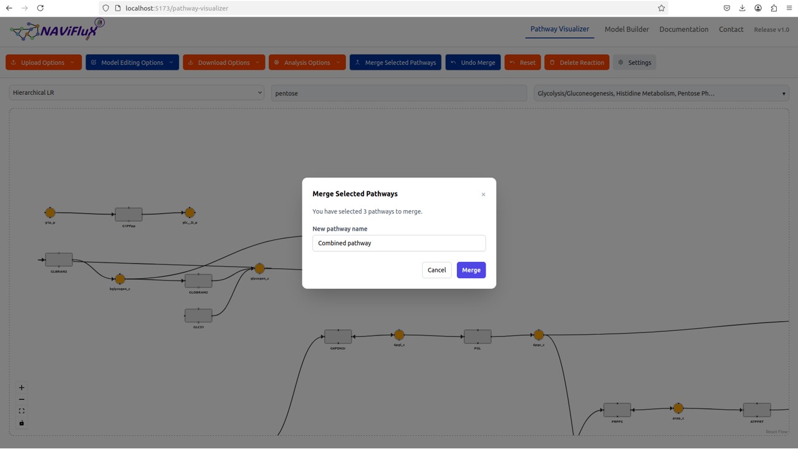Toggle the bookmark star in the address bar

point(660,8)
